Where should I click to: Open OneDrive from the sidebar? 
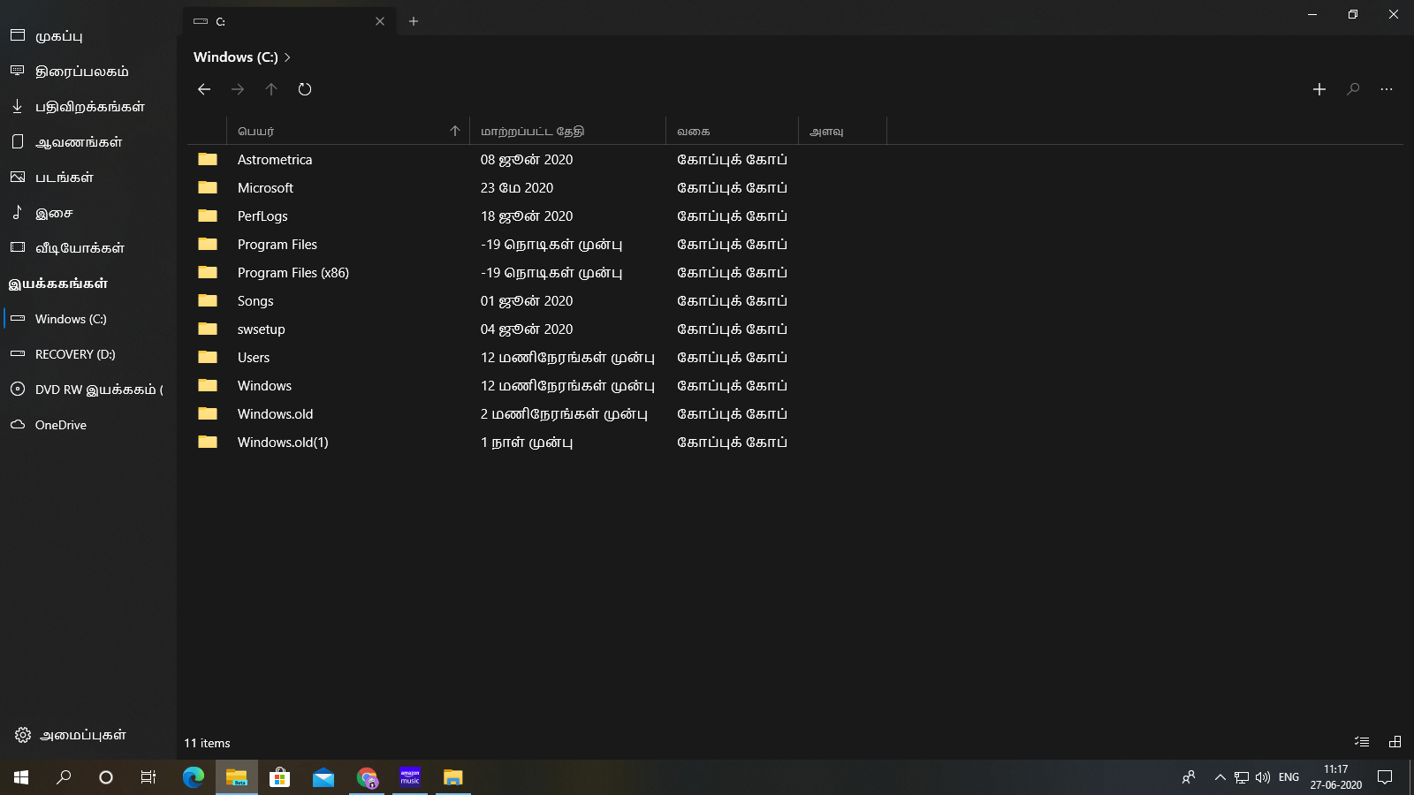click(x=60, y=425)
